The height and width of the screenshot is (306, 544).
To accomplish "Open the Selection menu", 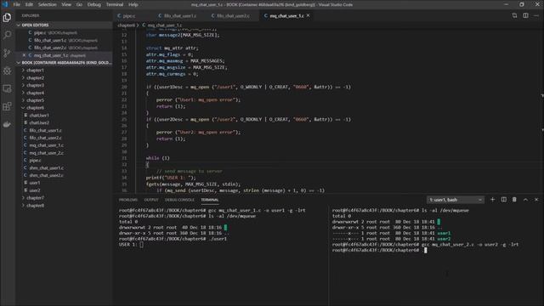I will point(48,4).
